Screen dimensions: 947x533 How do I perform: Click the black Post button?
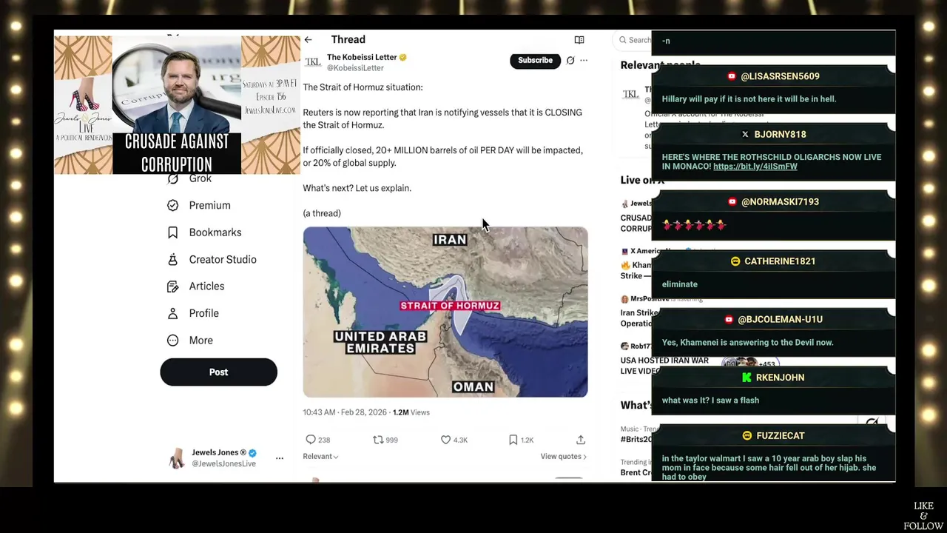pyautogui.click(x=218, y=372)
